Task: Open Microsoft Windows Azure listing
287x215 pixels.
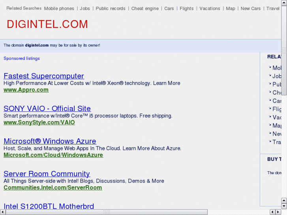Action: click(x=50, y=141)
